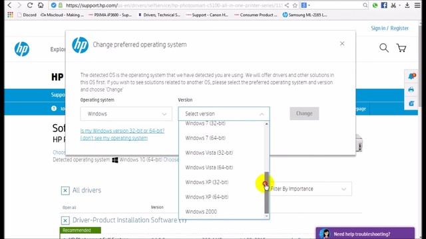426x239 pixels.
Task: Click the 'Windows 10 (64-bit)' detected OS text
Action: (x=140, y=159)
